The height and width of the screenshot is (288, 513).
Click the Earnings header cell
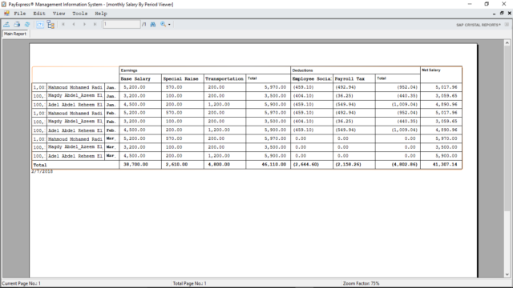click(205, 70)
